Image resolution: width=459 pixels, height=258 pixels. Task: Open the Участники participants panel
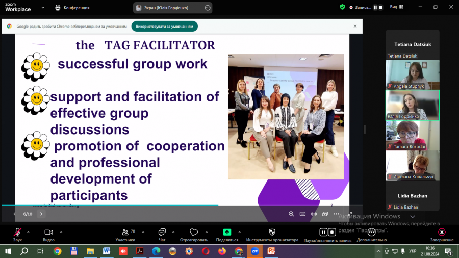pos(125,235)
